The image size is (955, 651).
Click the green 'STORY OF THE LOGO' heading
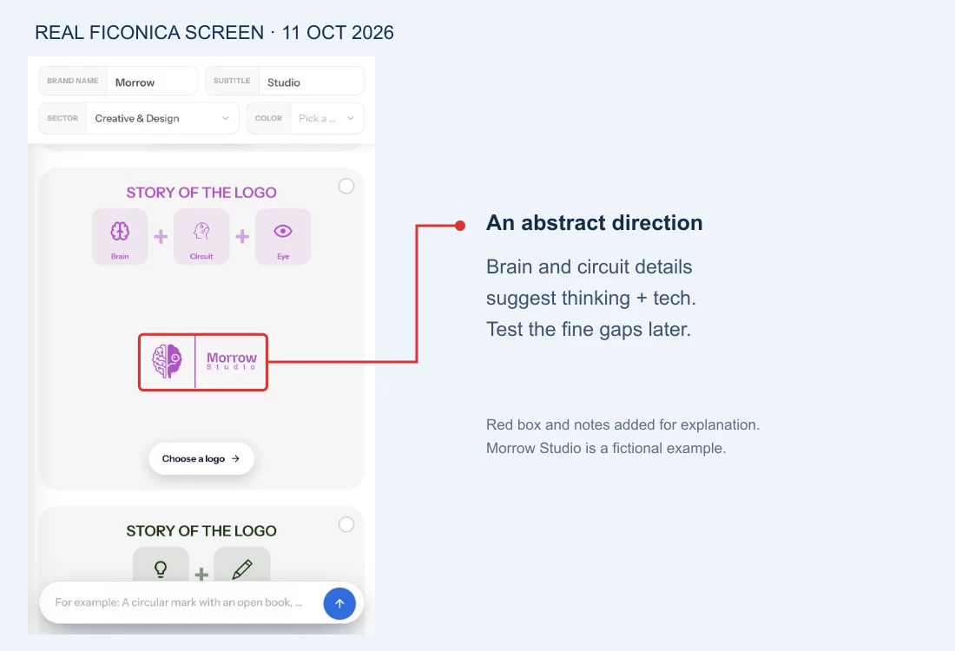pyautogui.click(x=201, y=531)
